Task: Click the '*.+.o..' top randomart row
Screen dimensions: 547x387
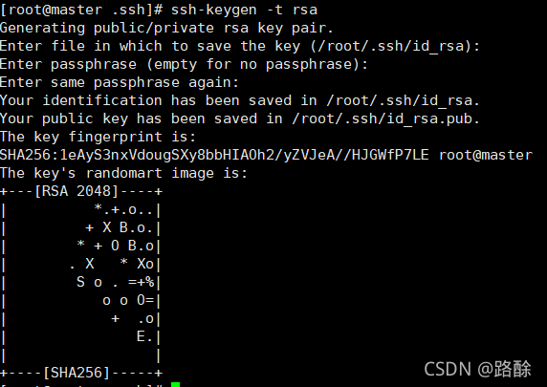Action: coord(123,209)
